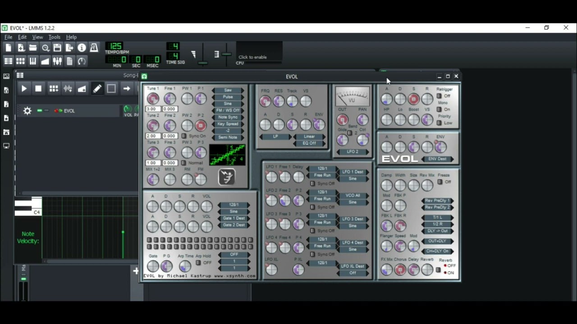Screen dimensions: 577x324
Task: Play the song in Song Editor
Action: (x=24, y=89)
